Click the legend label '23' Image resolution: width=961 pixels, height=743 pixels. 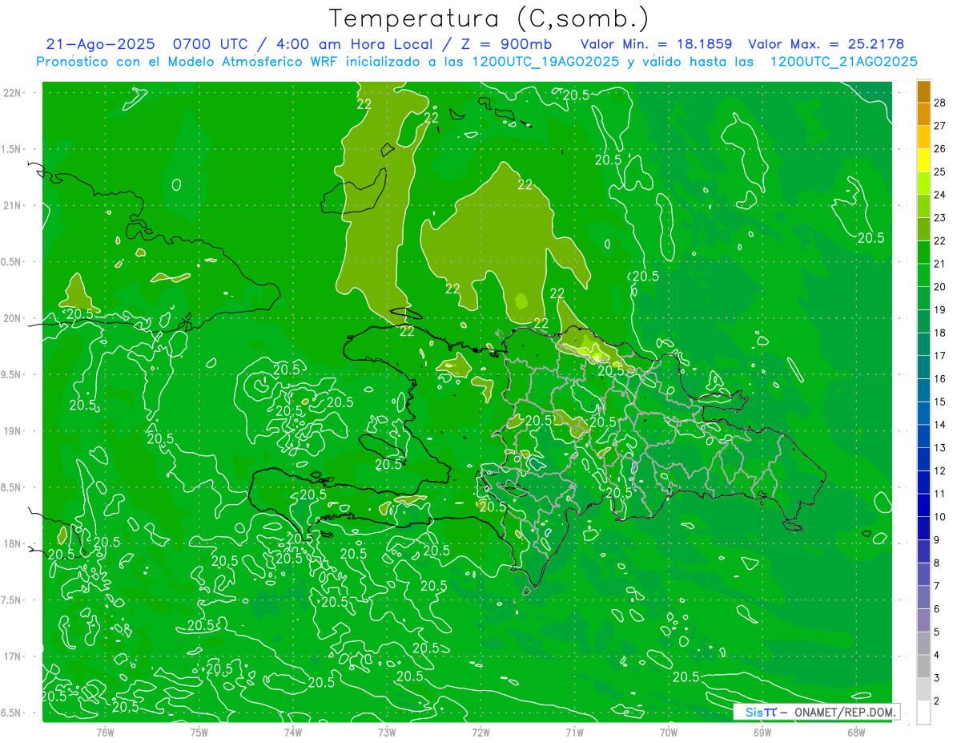(940, 218)
